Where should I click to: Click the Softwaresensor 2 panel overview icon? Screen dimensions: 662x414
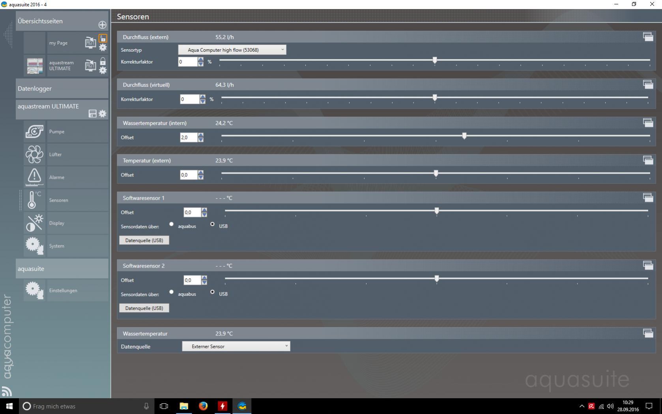coord(648,265)
